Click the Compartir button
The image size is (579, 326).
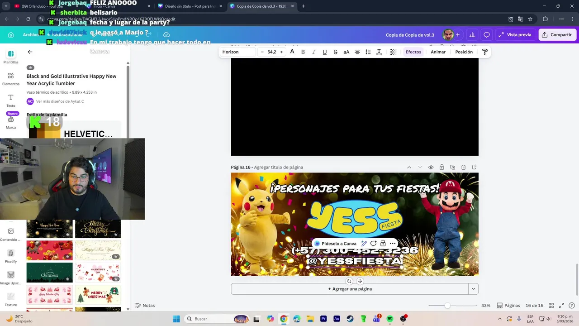pos(557,35)
